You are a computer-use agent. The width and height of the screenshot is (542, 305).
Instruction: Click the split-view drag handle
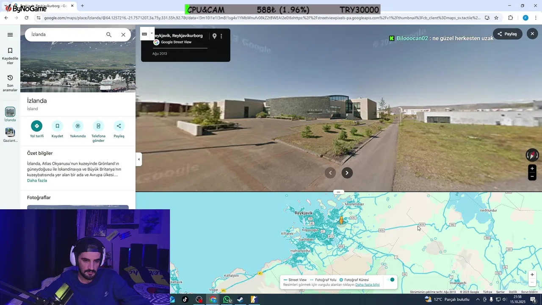tap(338, 192)
